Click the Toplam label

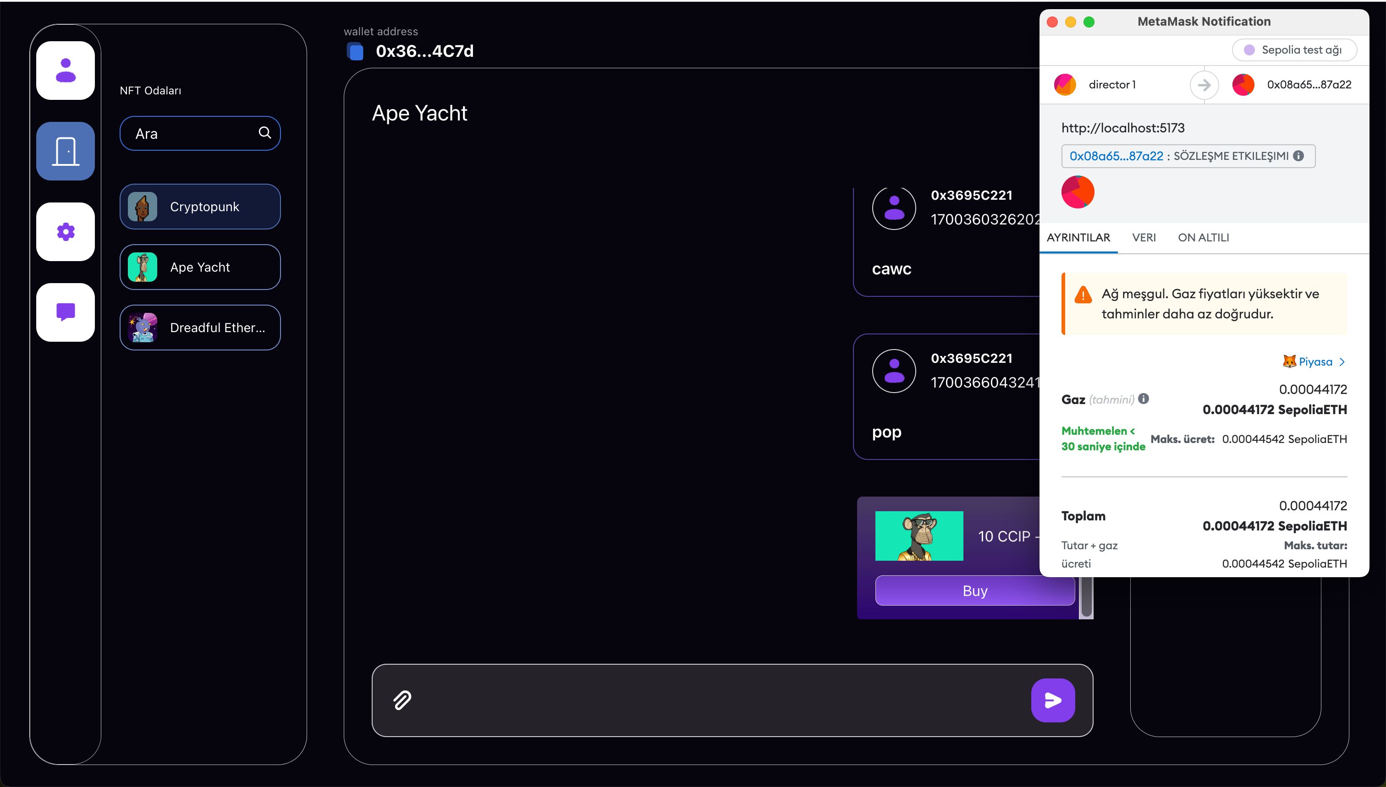1083,516
